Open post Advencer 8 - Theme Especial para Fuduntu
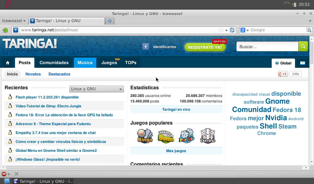314x184 pixels. coord(53,124)
